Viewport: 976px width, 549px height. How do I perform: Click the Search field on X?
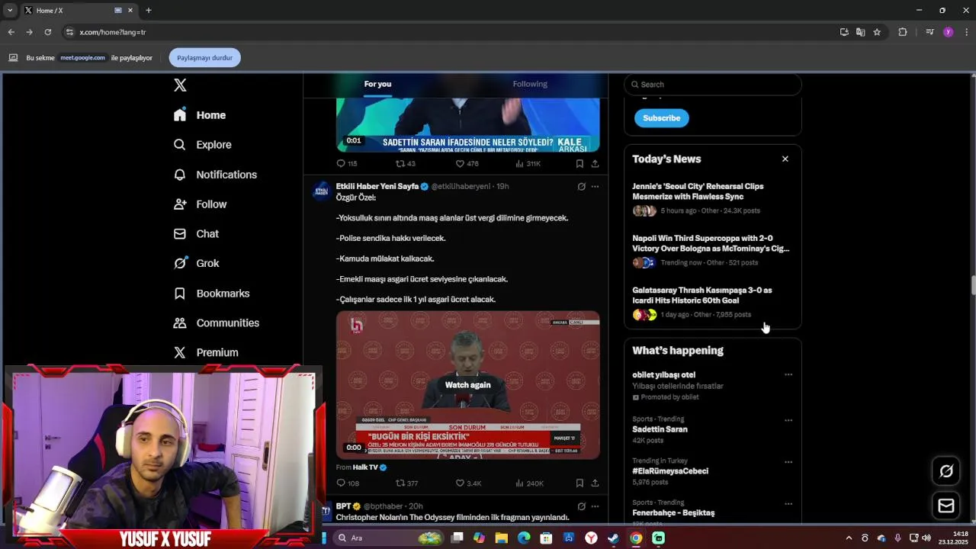point(713,85)
